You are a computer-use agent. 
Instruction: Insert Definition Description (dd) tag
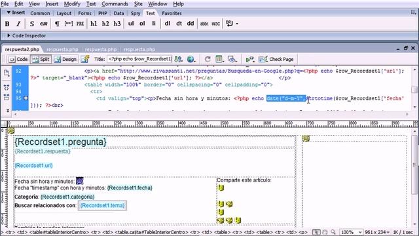tap(191, 24)
